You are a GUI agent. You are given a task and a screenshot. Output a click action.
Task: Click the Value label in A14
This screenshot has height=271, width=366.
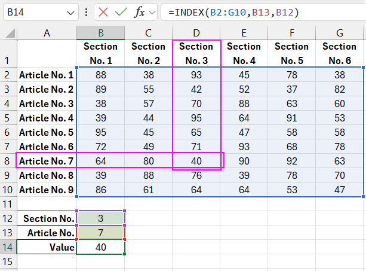(47, 247)
